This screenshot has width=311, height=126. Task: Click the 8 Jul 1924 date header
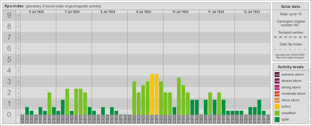(108, 12)
